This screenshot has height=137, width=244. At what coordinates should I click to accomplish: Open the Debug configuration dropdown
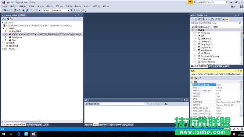click(x=47, y=10)
